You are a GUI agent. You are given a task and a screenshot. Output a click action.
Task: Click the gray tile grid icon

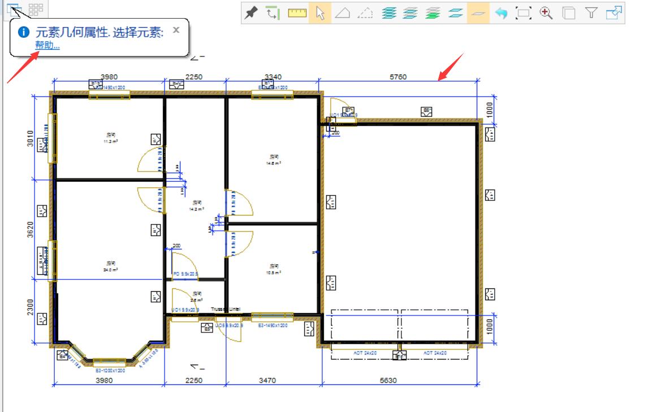(36, 9)
